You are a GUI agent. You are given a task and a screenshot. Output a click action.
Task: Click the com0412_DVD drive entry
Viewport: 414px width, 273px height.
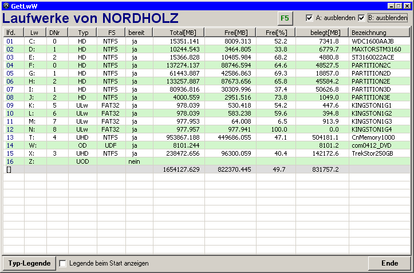click(372, 145)
